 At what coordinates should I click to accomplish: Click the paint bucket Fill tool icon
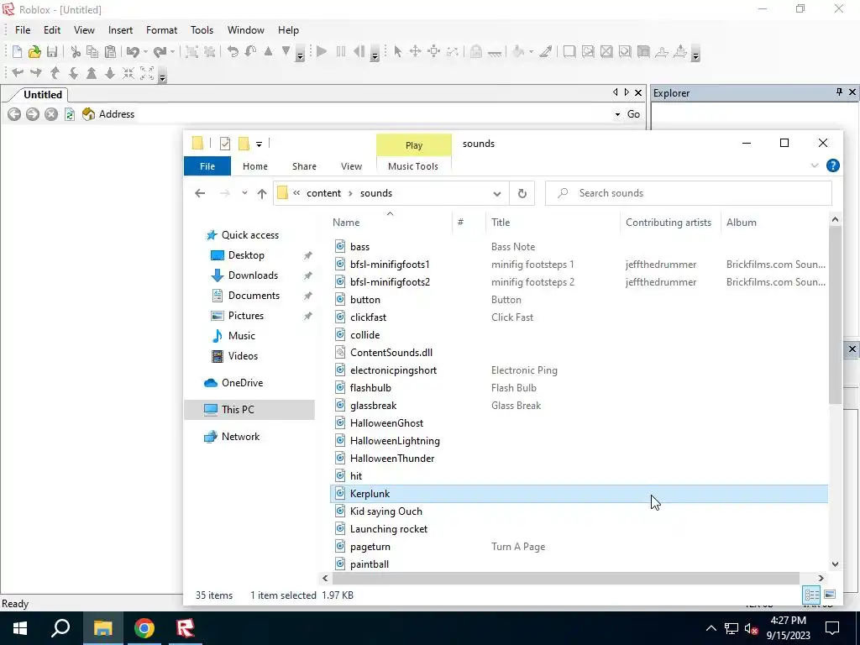tap(518, 51)
